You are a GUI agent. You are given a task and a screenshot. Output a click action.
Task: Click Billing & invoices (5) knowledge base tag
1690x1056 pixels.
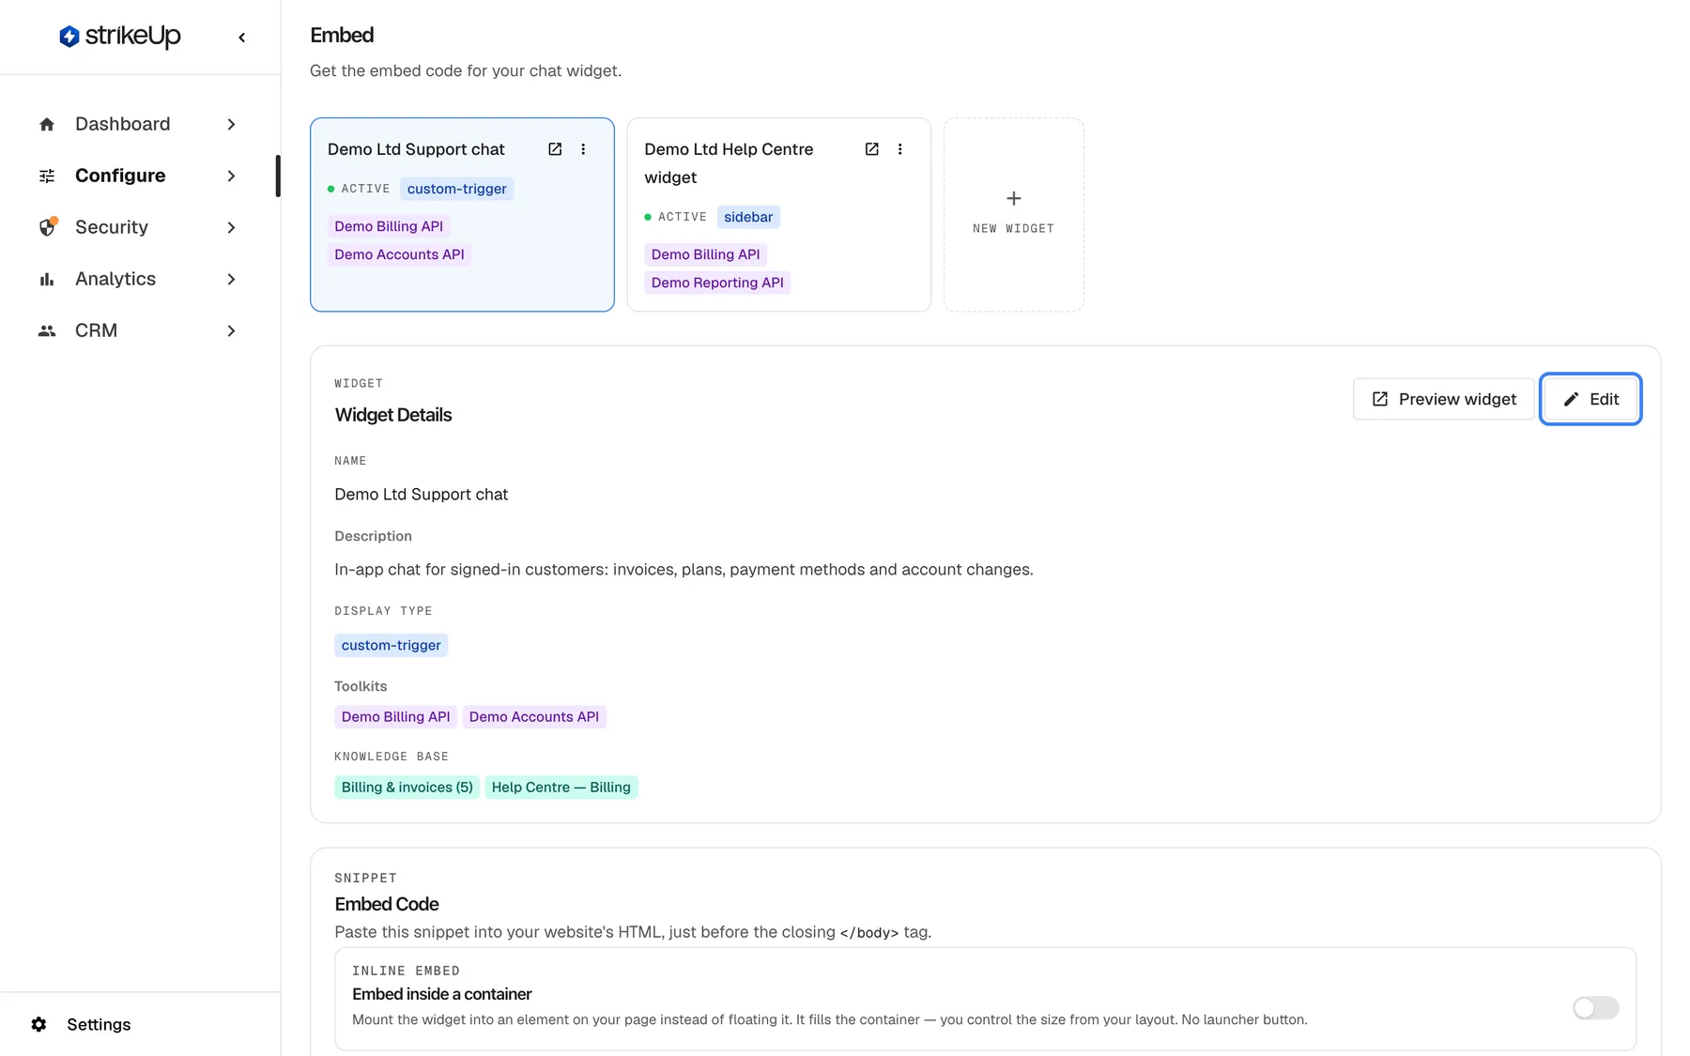407,787
